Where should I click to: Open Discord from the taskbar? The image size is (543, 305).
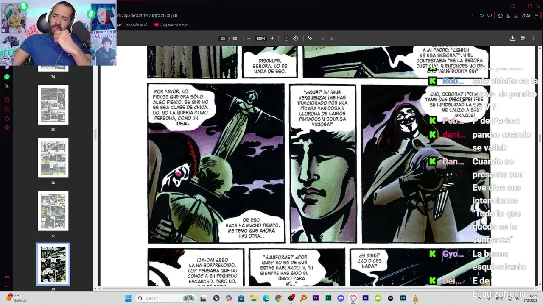click(341, 298)
